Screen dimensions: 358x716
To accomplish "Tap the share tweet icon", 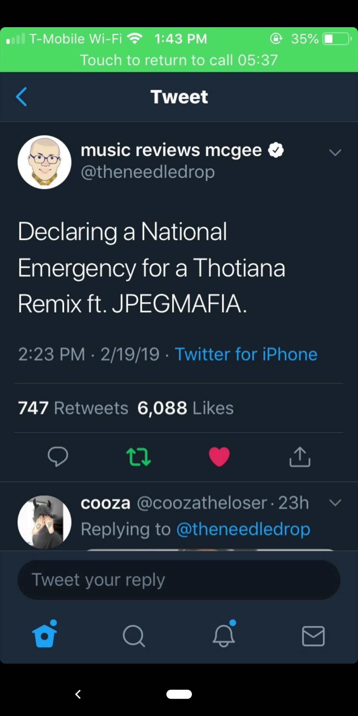I will pyautogui.click(x=300, y=457).
